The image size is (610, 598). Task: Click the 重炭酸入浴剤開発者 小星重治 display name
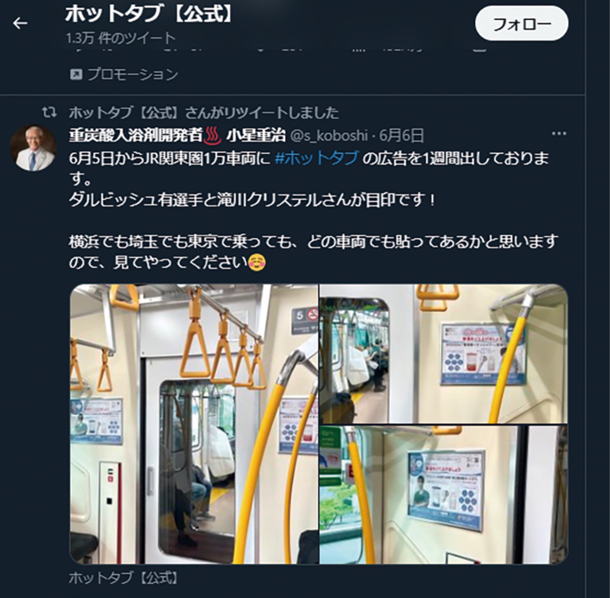[x=177, y=135]
